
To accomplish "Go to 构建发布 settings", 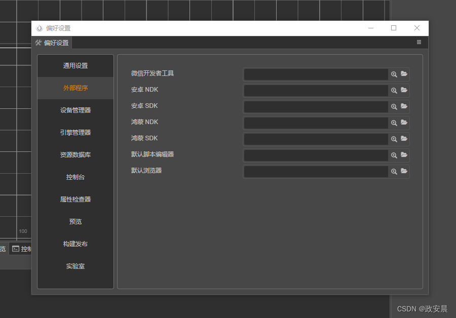I will 75,244.
